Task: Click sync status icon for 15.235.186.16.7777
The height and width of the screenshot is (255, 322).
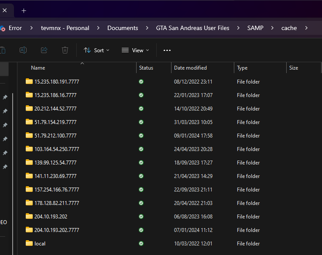Action: pyautogui.click(x=141, y=95)
